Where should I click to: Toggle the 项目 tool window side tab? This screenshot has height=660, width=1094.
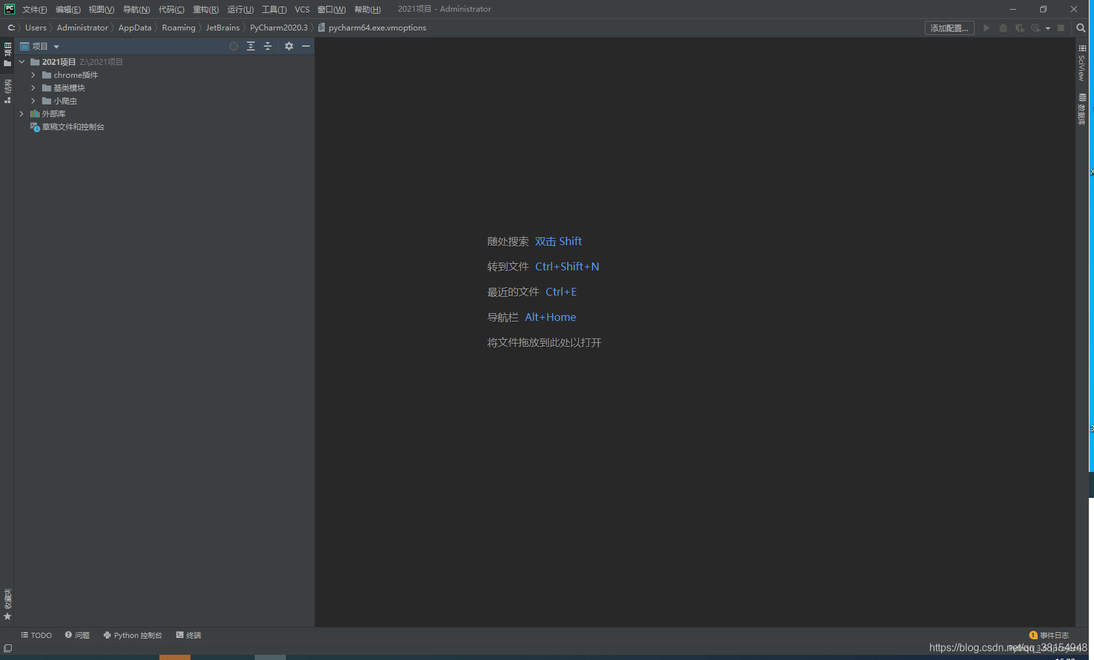click(7, 54)
